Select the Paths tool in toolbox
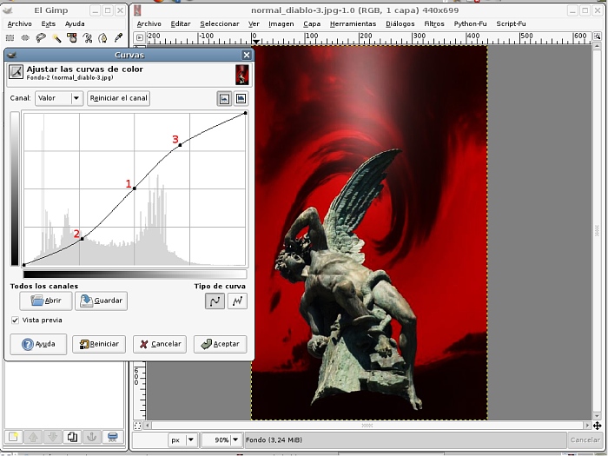 coord(102,37)
